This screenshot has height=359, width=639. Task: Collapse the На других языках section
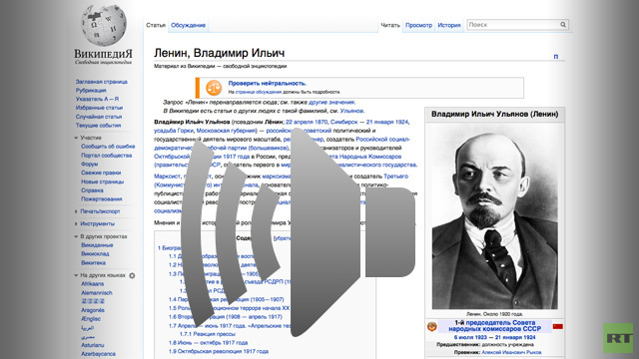point(76,275)
